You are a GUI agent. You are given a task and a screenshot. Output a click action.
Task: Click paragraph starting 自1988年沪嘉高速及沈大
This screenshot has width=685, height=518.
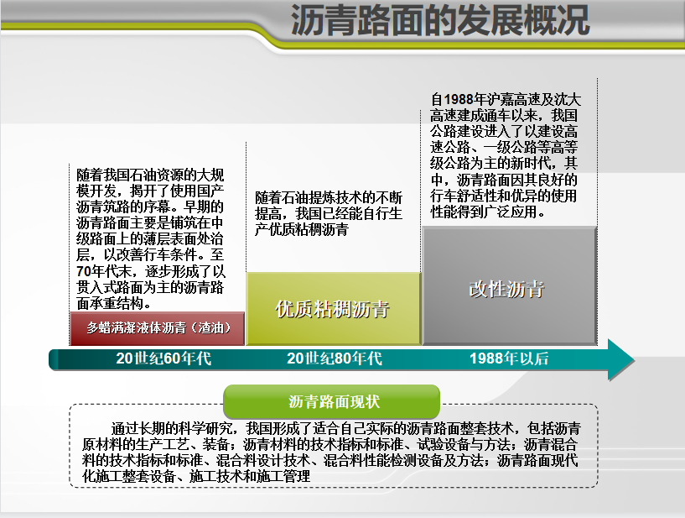coord(505,155)
